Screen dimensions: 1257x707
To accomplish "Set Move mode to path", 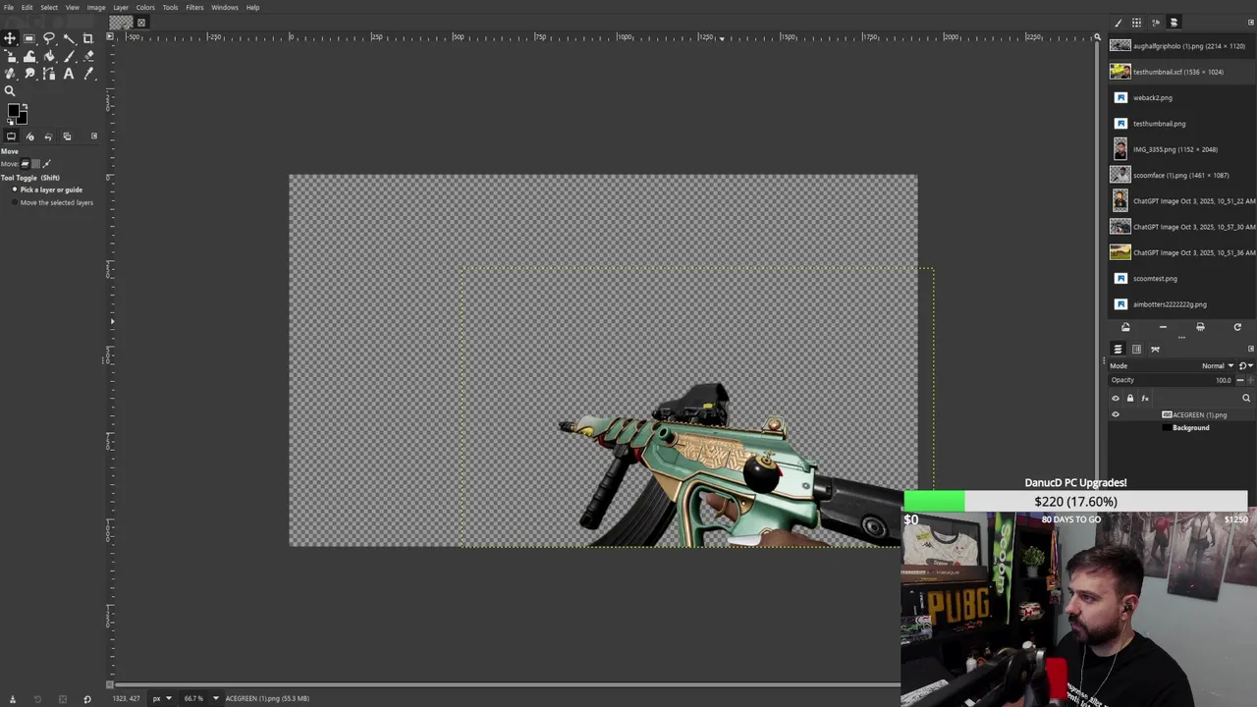I will (46, 163).
